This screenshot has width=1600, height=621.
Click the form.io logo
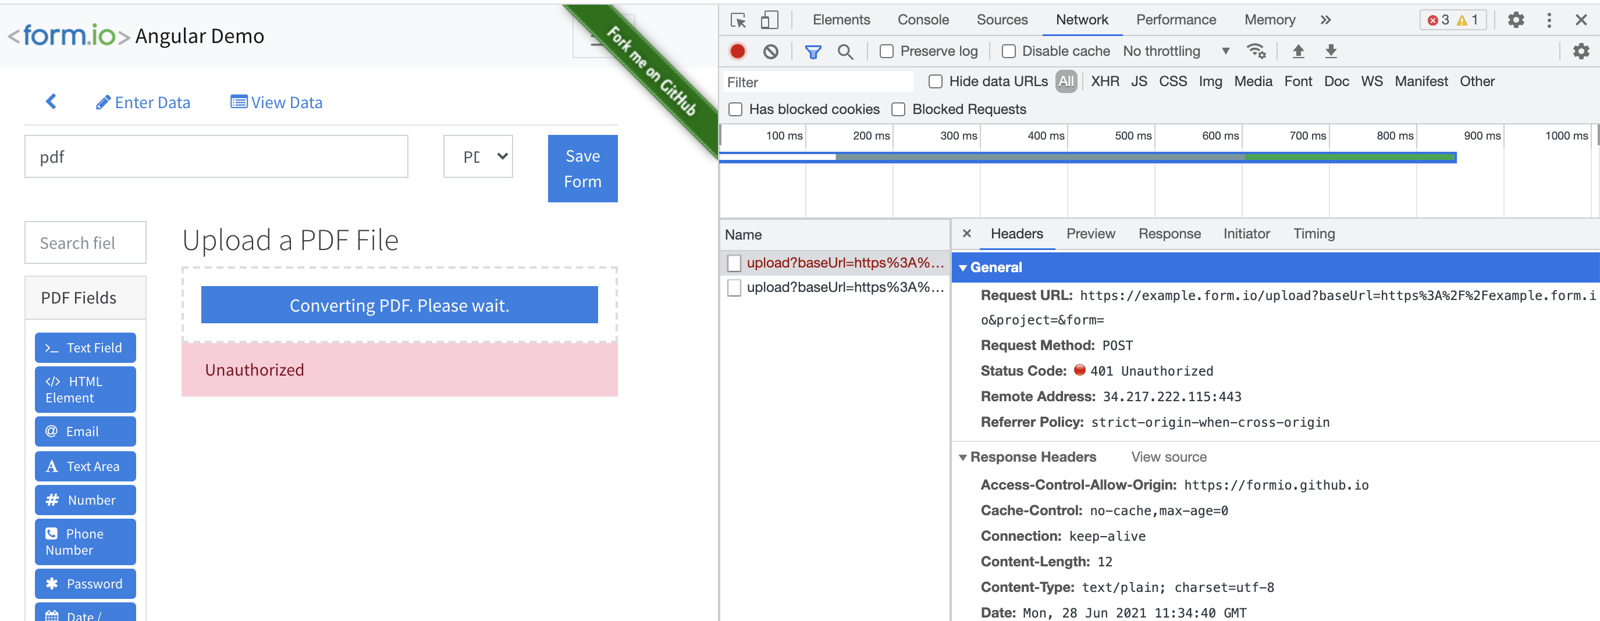point(70,35)
